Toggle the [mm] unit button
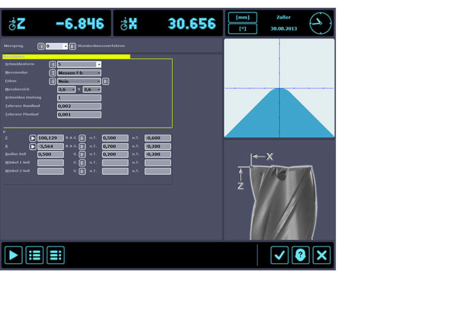 243,18
